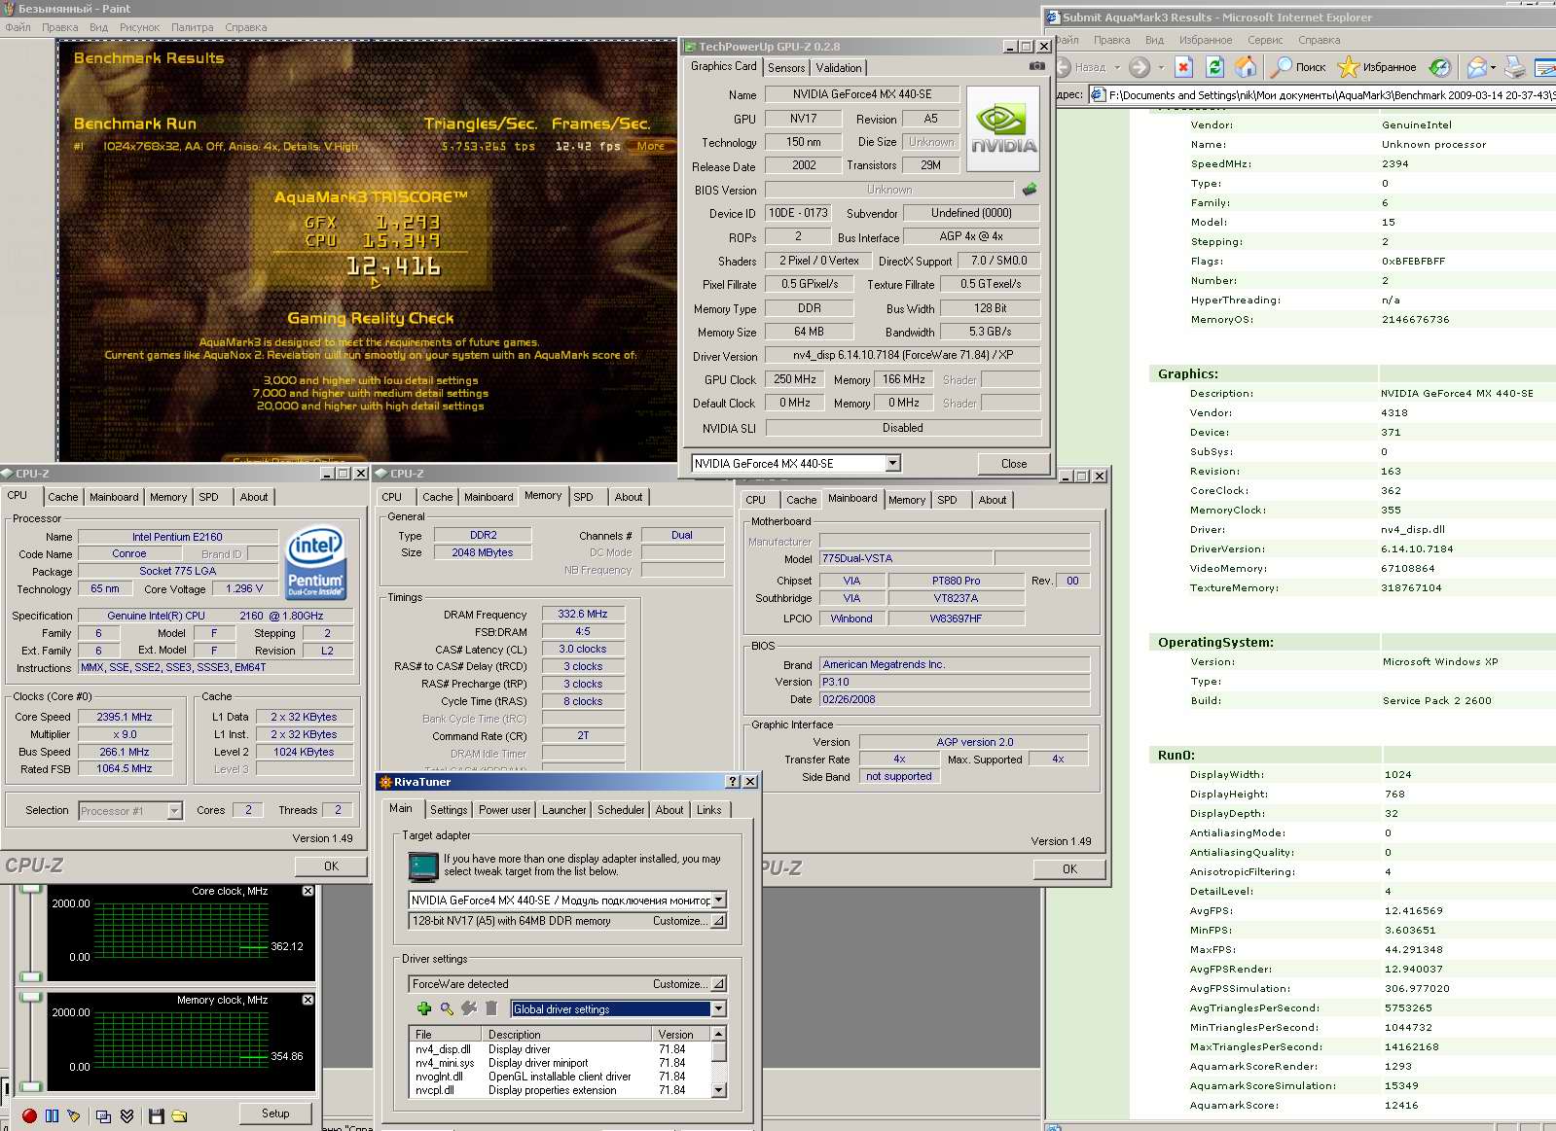This screenshot has height=1131, width=1556.
Task: Click the wrench icon in RivaTuner
Action: point(470,1008)
